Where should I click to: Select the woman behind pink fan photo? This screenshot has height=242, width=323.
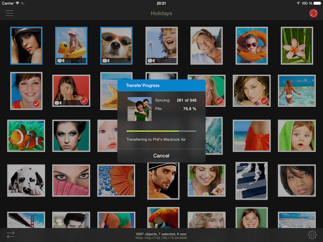click(71, 180)
